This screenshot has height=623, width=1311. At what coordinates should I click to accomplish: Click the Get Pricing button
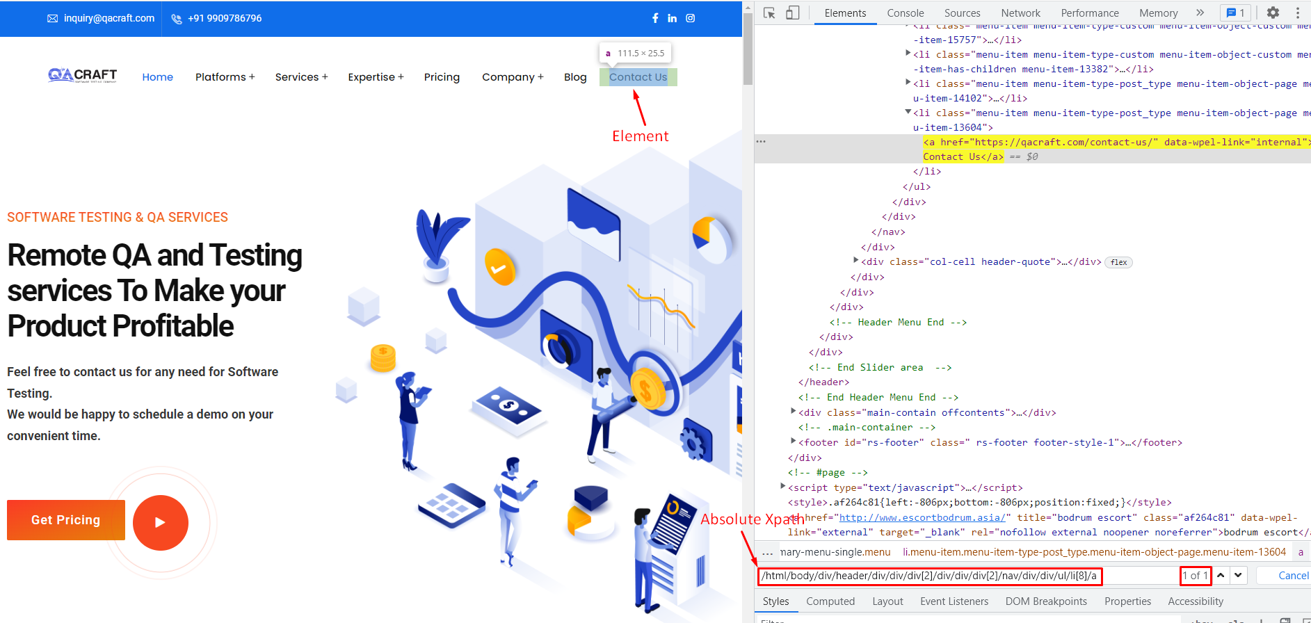66,520
